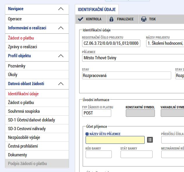
Task: Click the Konstantní symbol field
Action: pyautogui.click(x=140, y=113)
